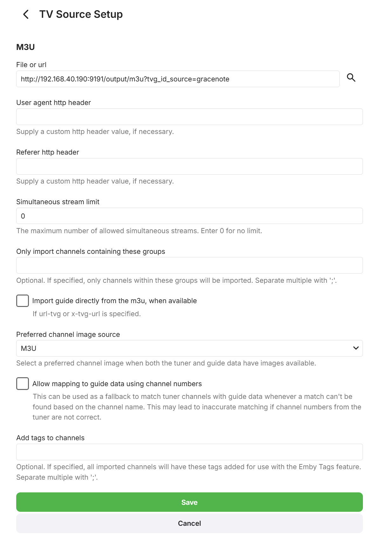The width and height of the screenshot is (368, 542).
Task: Click the 'Allow mapping to guide data' label text
Action: coord(117,384)
